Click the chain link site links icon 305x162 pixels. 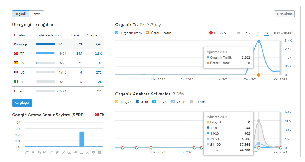[51, 152]
